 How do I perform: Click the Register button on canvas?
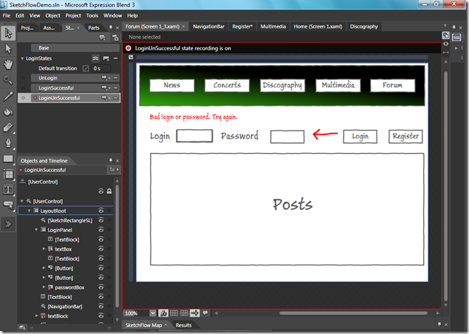pyautogui.click(x=405, y=136)
